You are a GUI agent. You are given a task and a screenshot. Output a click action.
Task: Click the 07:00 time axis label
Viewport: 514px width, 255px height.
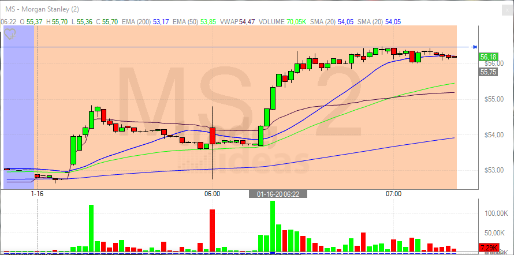[393, 194]
